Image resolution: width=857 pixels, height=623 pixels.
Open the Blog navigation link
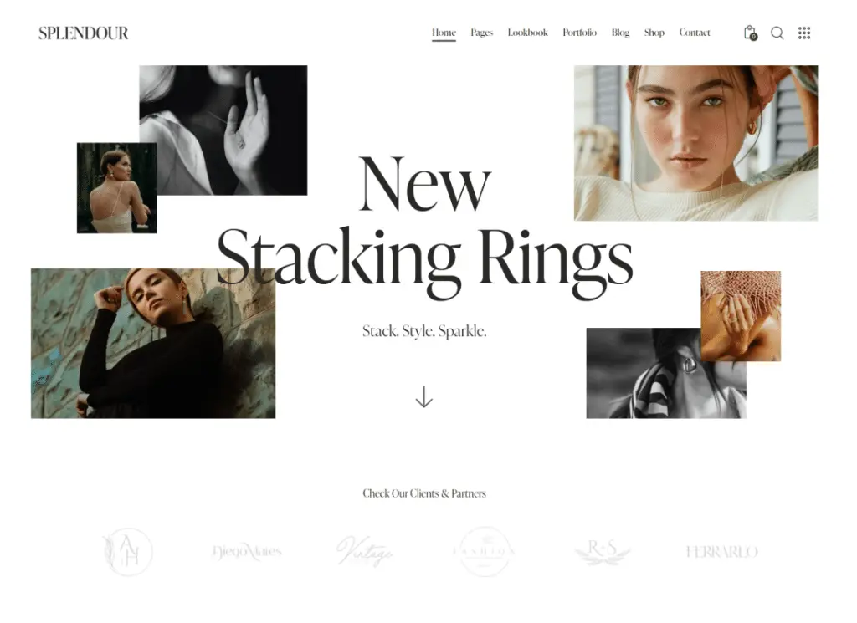click(620, 33)
